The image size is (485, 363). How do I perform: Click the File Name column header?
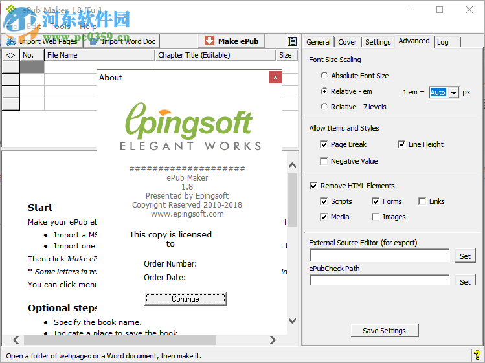point(100,55)
